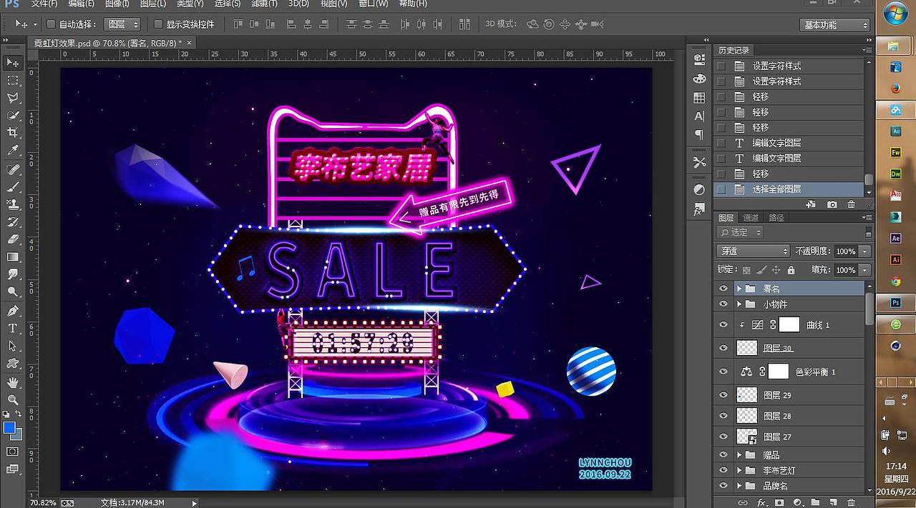The width and height of the screenshot is (916, 508).
Task: Select the Pen tool
Action: click(x=13, y=311)
